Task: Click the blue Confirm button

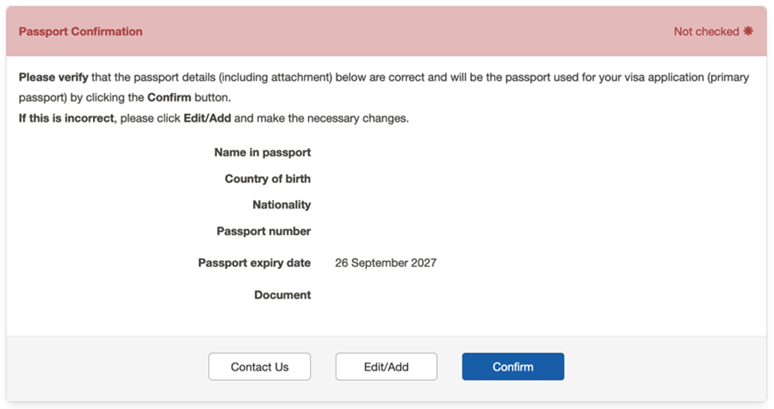Action: [x=512, y=367]
